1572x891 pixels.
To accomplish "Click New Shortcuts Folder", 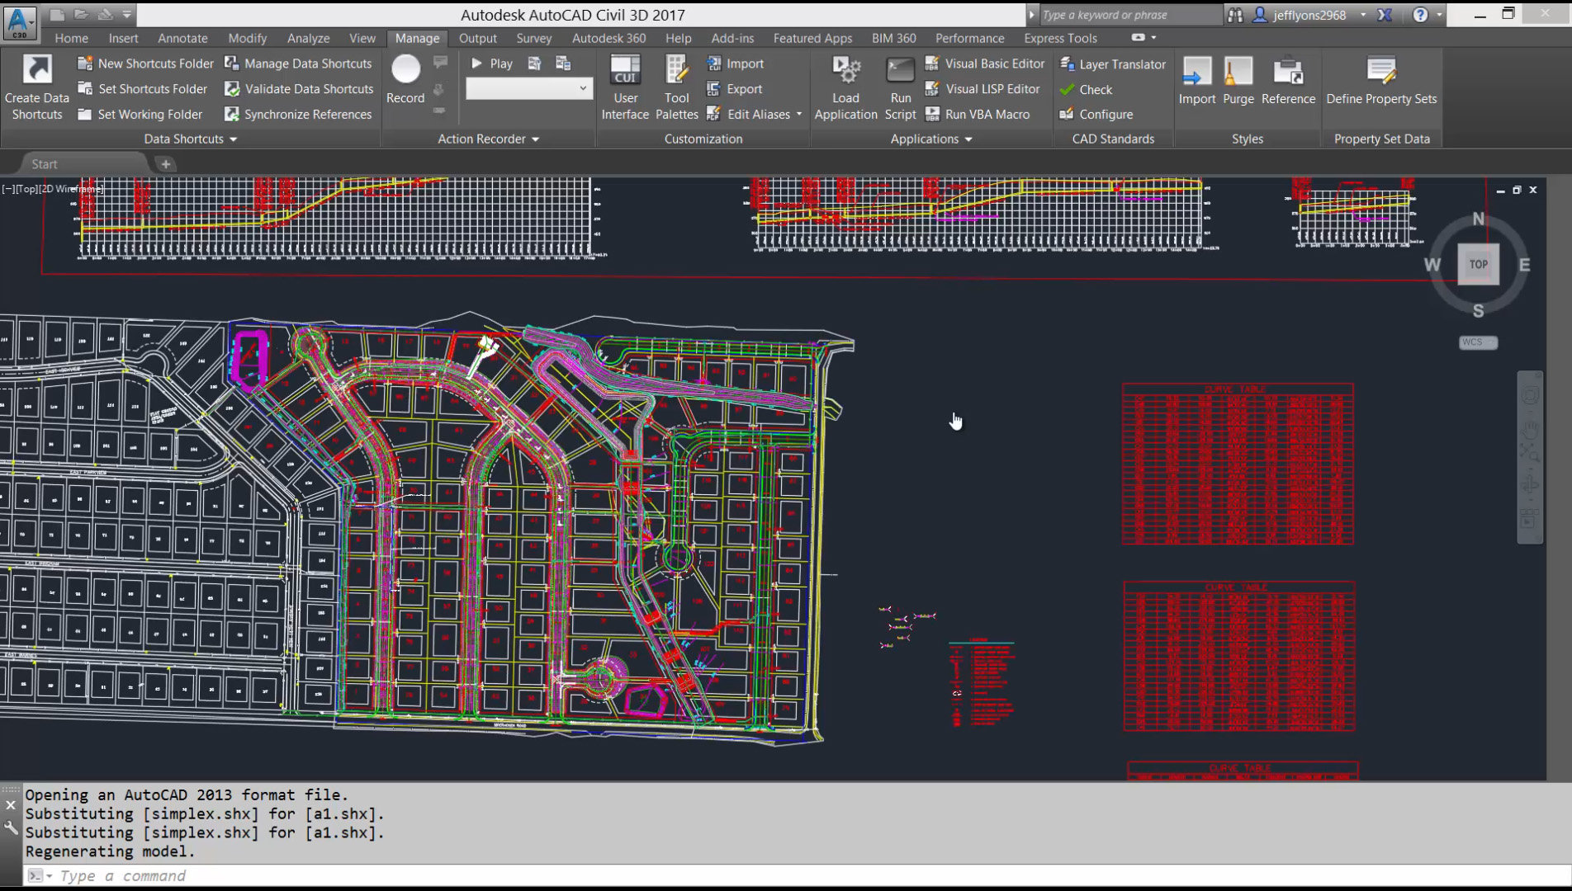I will tap(145, 64).
